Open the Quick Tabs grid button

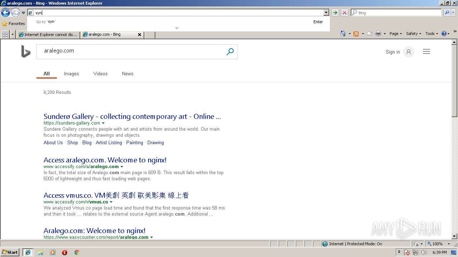[5, 34]
